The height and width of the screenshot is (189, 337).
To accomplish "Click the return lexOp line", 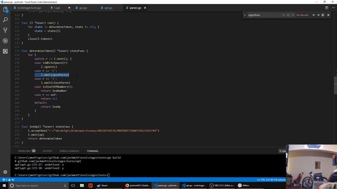I will tap(51, 107).
